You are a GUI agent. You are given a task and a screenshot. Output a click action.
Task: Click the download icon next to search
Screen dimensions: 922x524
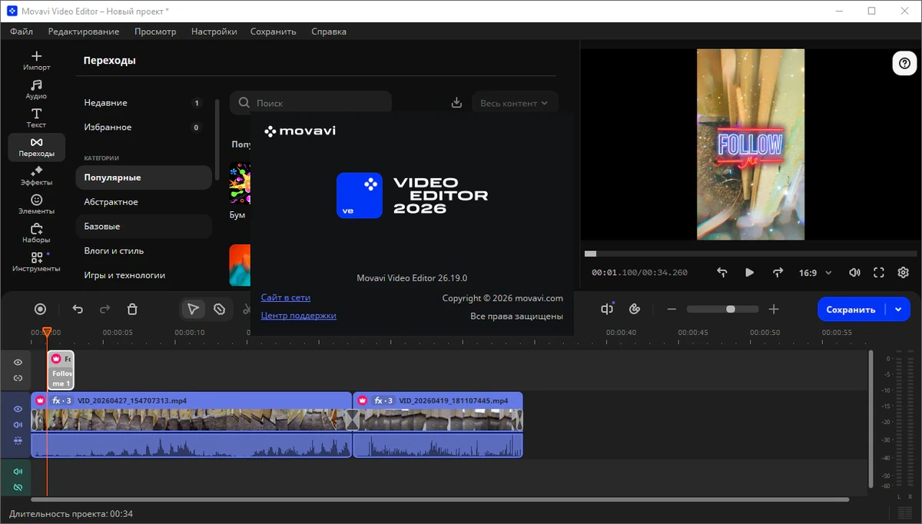coord(456,103)
